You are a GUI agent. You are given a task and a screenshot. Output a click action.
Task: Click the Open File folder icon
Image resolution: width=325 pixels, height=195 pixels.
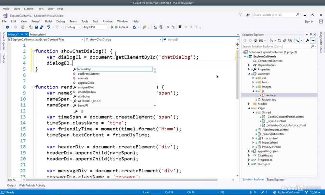(31, 27)
